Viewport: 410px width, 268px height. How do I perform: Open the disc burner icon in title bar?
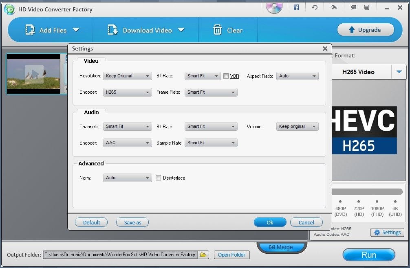pyautogui.click(x=274, y=8)
